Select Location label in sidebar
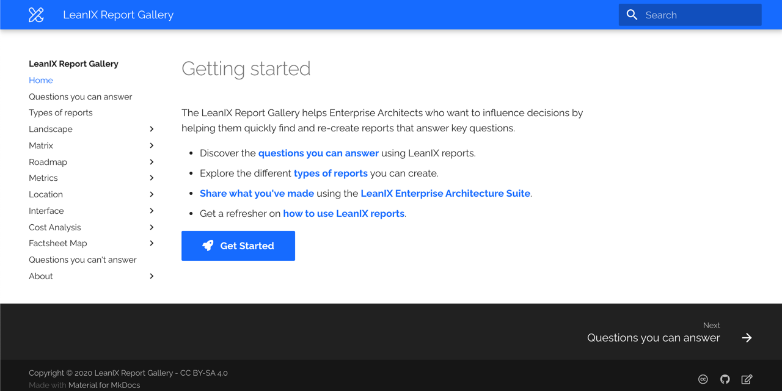This screenshot has height=391, width=782. [46, 194]
